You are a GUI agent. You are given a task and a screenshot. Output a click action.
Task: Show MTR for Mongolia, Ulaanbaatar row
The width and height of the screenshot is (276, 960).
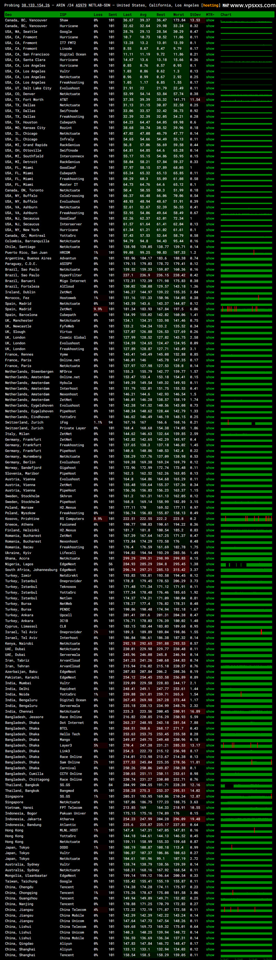(x=210, y=876)
